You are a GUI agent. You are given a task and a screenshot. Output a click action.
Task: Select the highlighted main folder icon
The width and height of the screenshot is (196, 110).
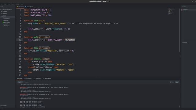click(x=3, y=17)
